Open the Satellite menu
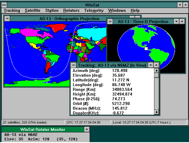The image size is (189, 143). [x=33, y=10]
